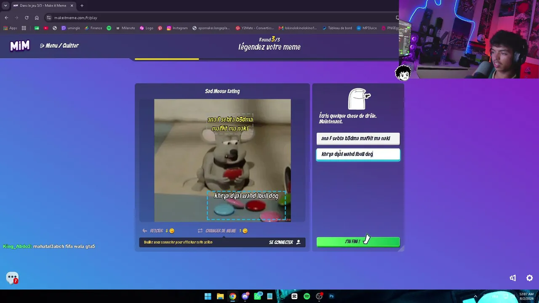The width and height of the screenshot is (539, 303).
Task: Click the taskbar clock showing 12:07 AM
Action: pyautogui.click(x=526, y=296)
